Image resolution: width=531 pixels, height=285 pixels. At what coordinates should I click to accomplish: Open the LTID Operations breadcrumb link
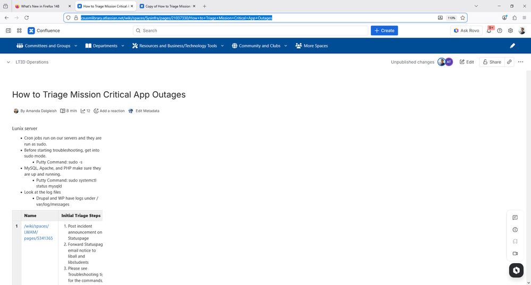(32, 62)
